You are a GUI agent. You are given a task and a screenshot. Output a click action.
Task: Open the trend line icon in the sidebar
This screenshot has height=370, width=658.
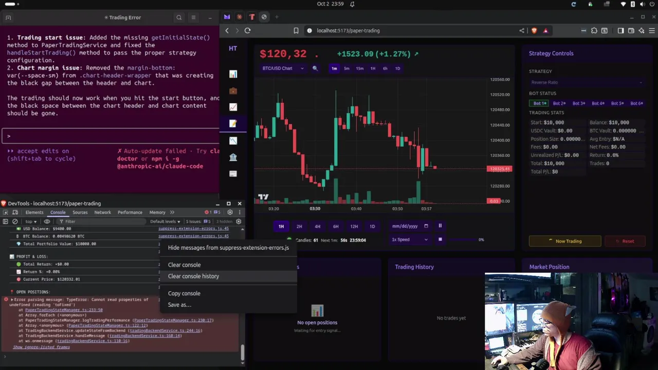[x=233, y=107]
